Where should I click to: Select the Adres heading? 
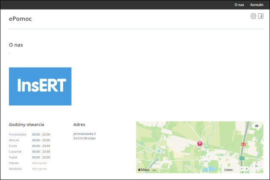click(79, 125)
